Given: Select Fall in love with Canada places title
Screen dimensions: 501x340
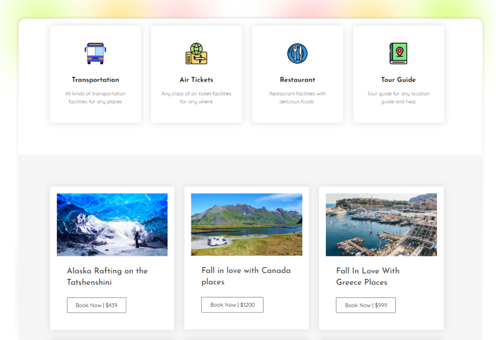Looking at the screenshot, I should coord(246,276).
